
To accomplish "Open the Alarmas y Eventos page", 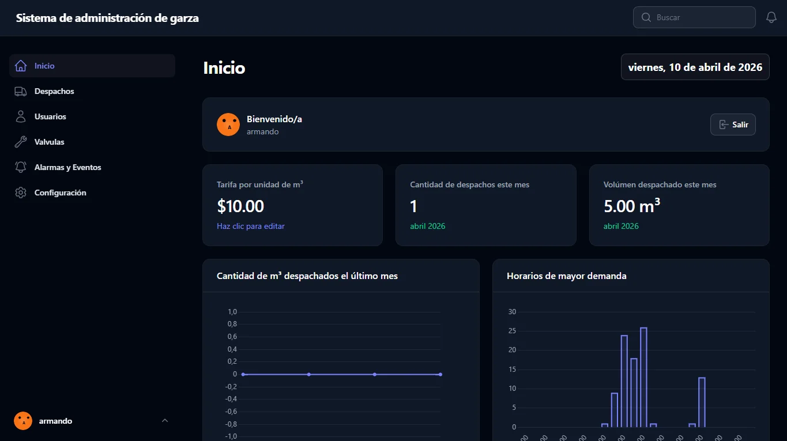I will (92, 167).
